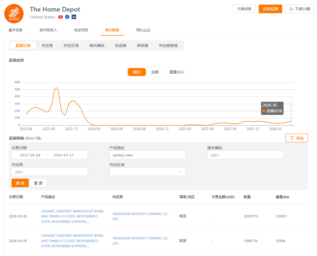The height and width of the screenshot is (256, 317).
Task: Open the 海关编码 sub-tab
Action: 97,46
